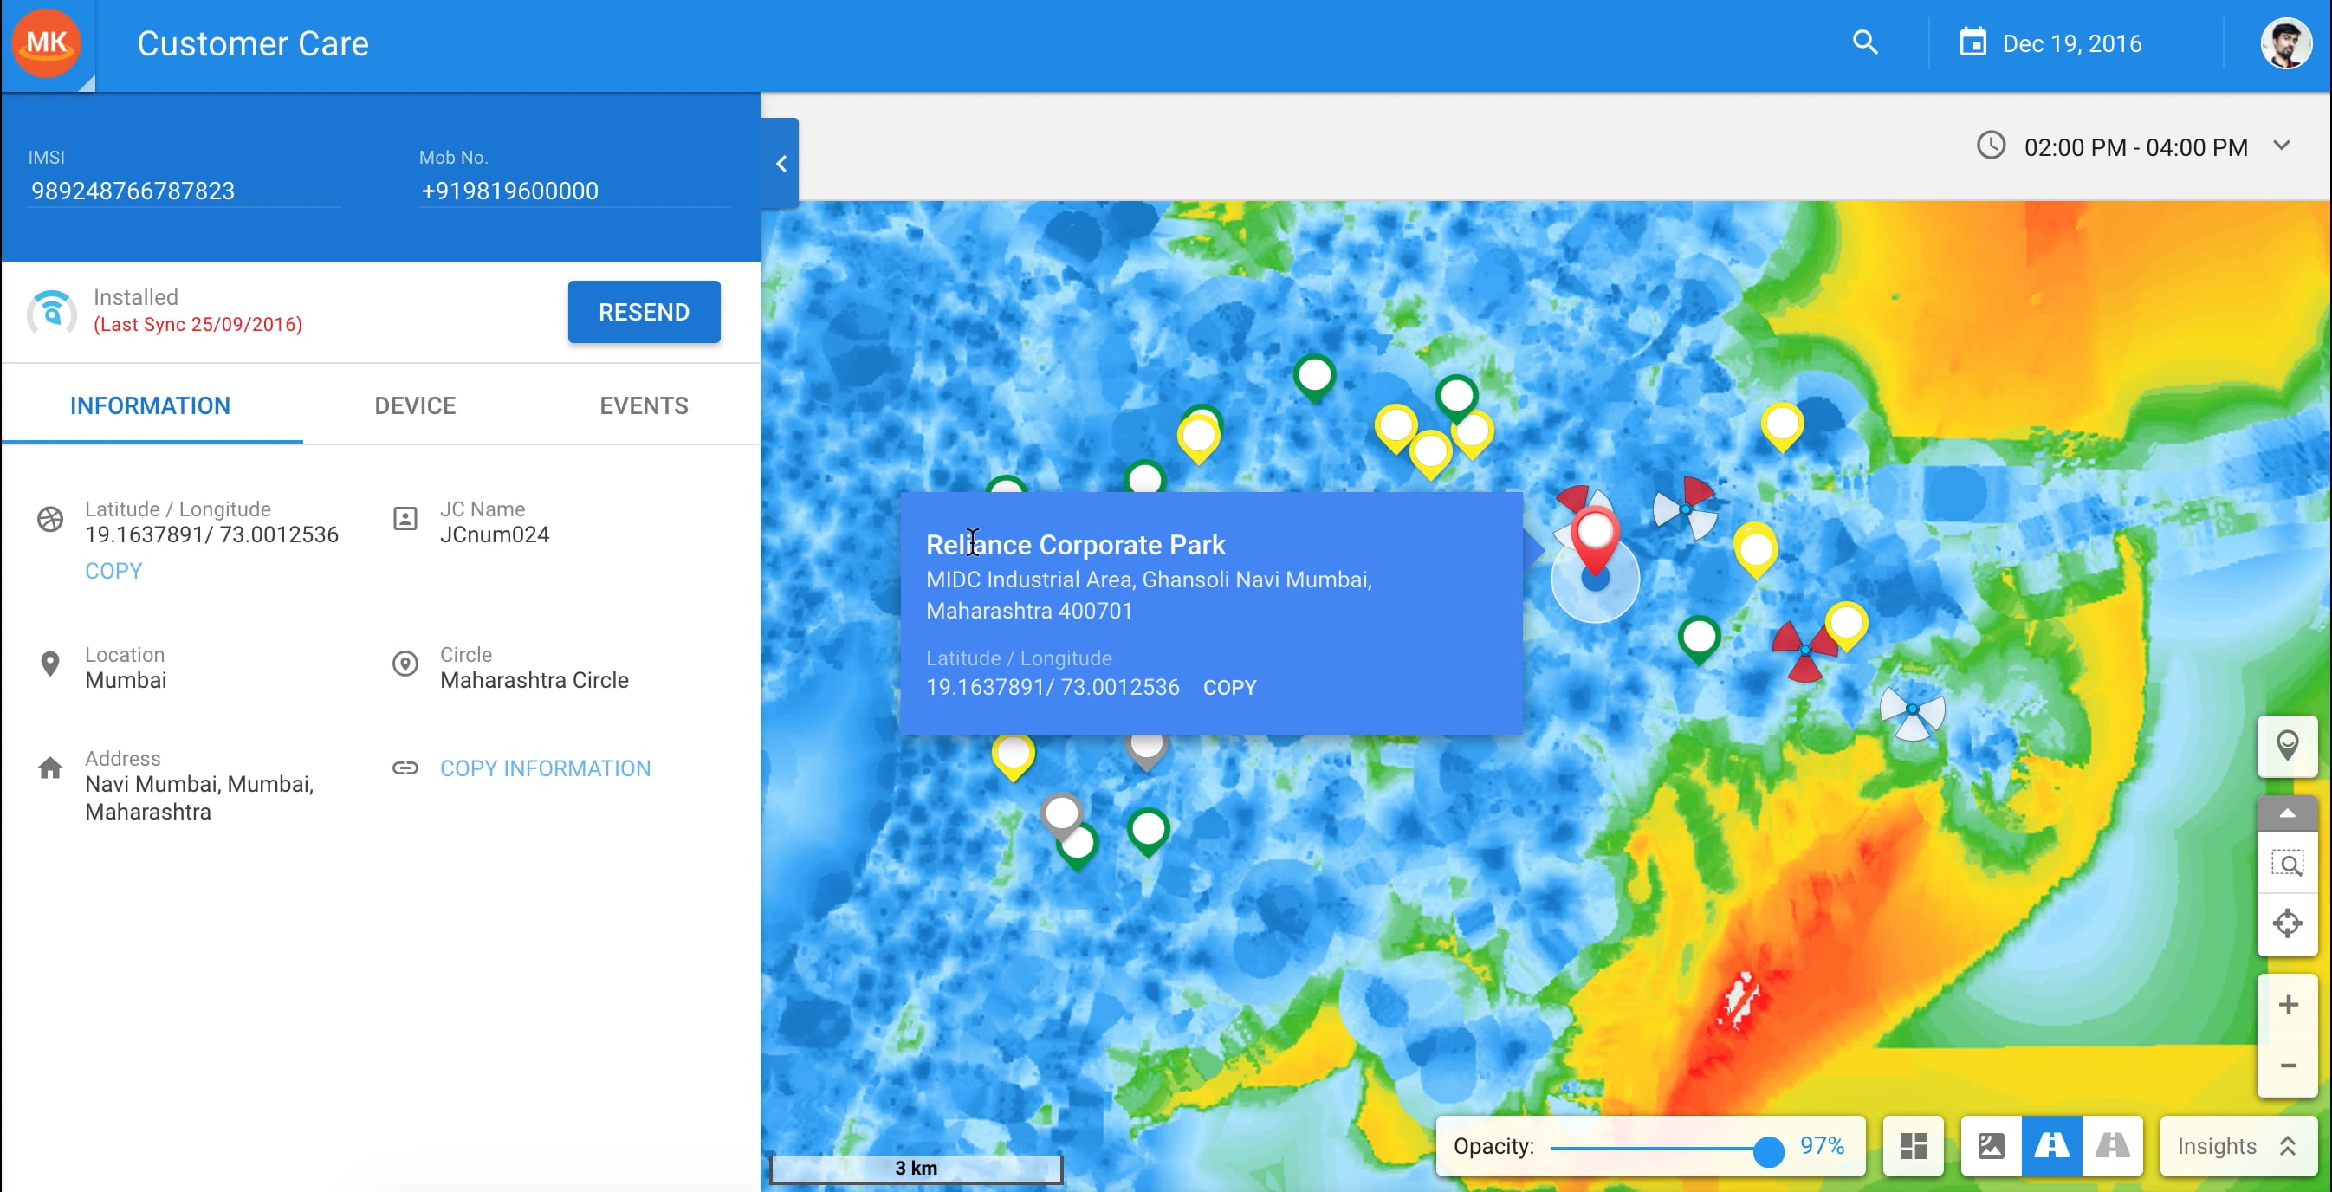Switch to the DEVICE tab
2332x1192 pixels.
click(x=415, y=405)
